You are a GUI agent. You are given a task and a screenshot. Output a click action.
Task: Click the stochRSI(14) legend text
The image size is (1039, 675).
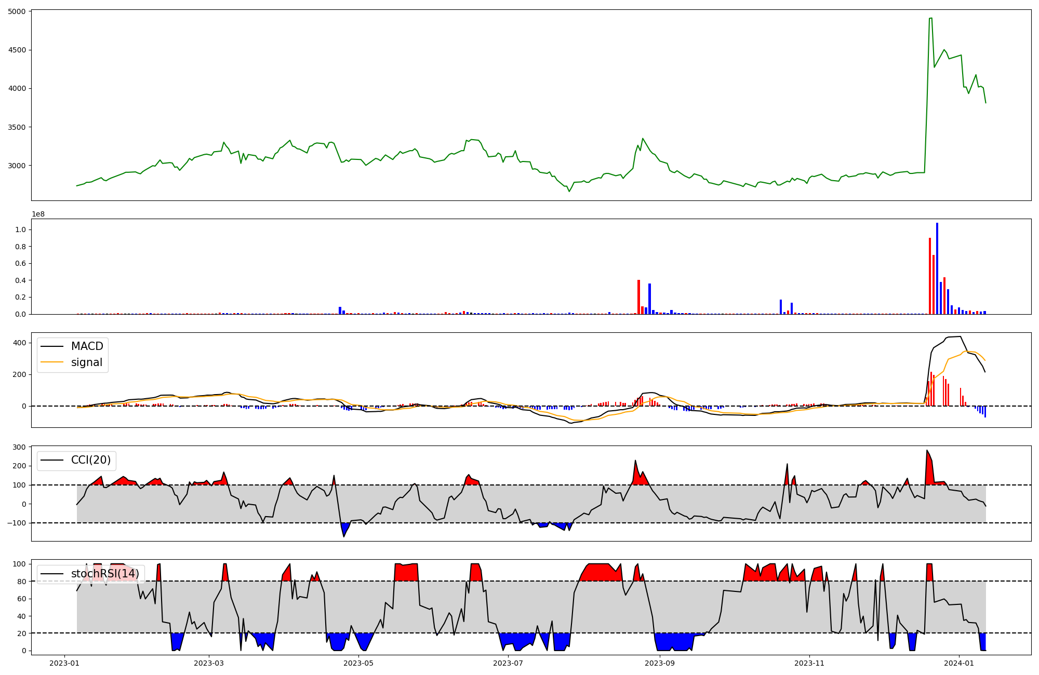click(x=105, y=574)
